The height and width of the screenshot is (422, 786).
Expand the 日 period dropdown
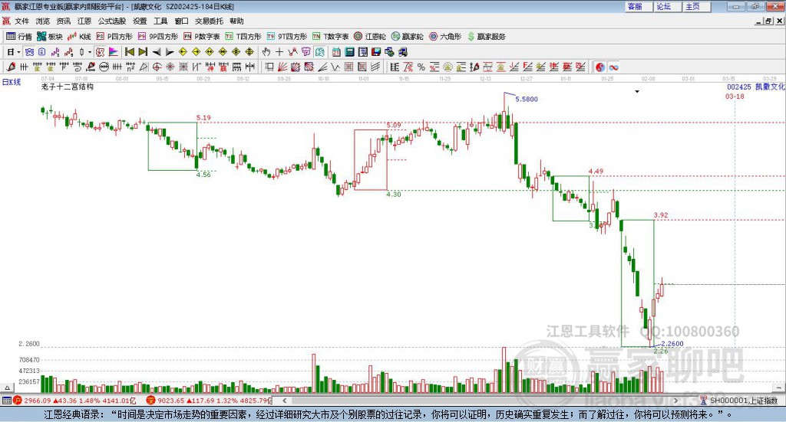tap(18, 52)
